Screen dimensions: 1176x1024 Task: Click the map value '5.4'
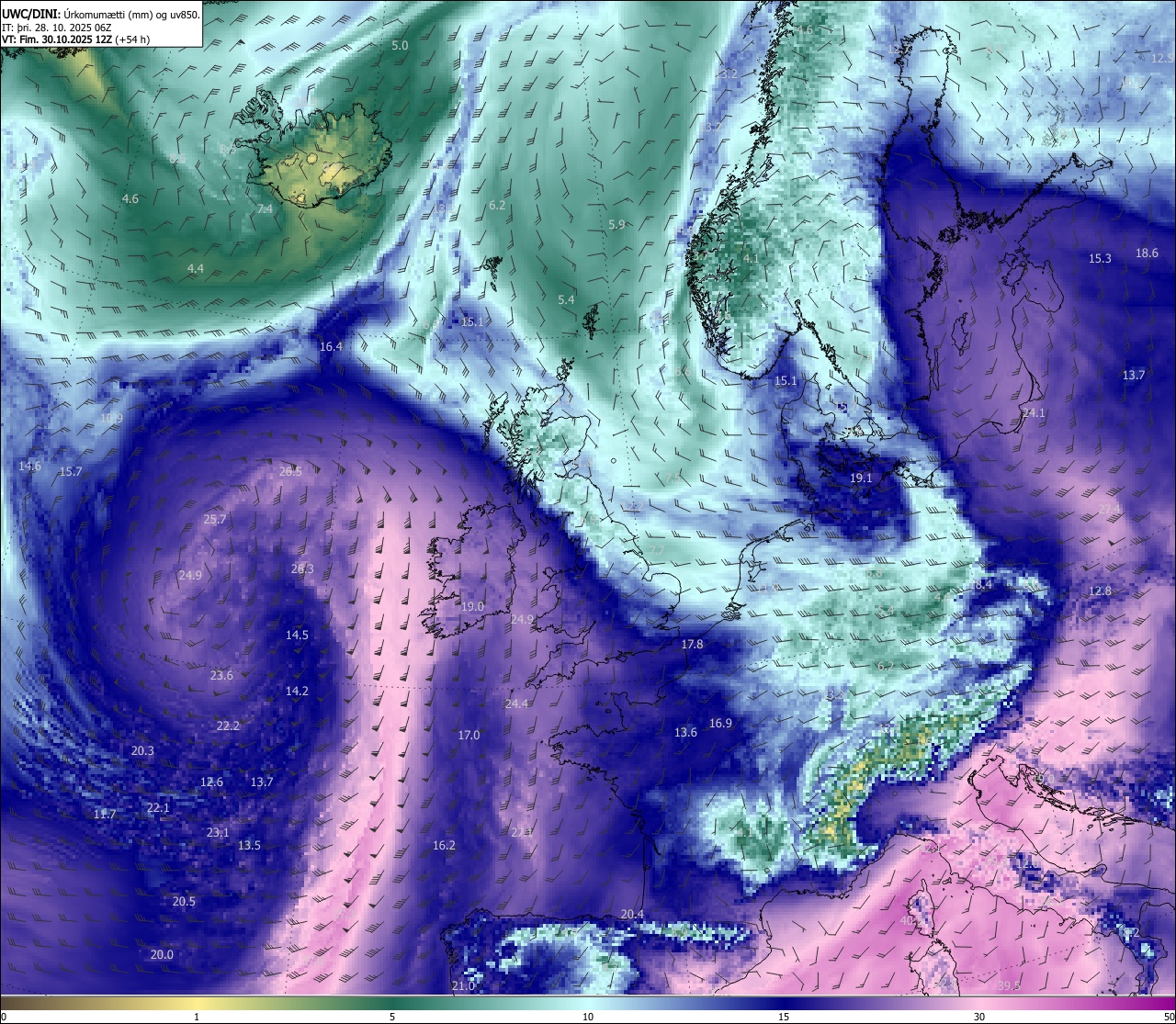click(566, 299)
